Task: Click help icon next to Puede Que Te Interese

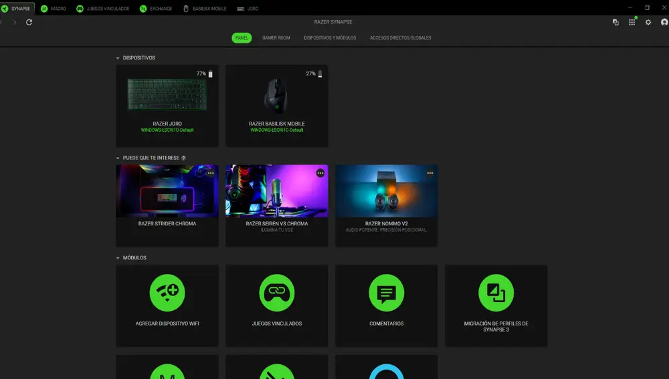Action: click(x=183, y=158)
